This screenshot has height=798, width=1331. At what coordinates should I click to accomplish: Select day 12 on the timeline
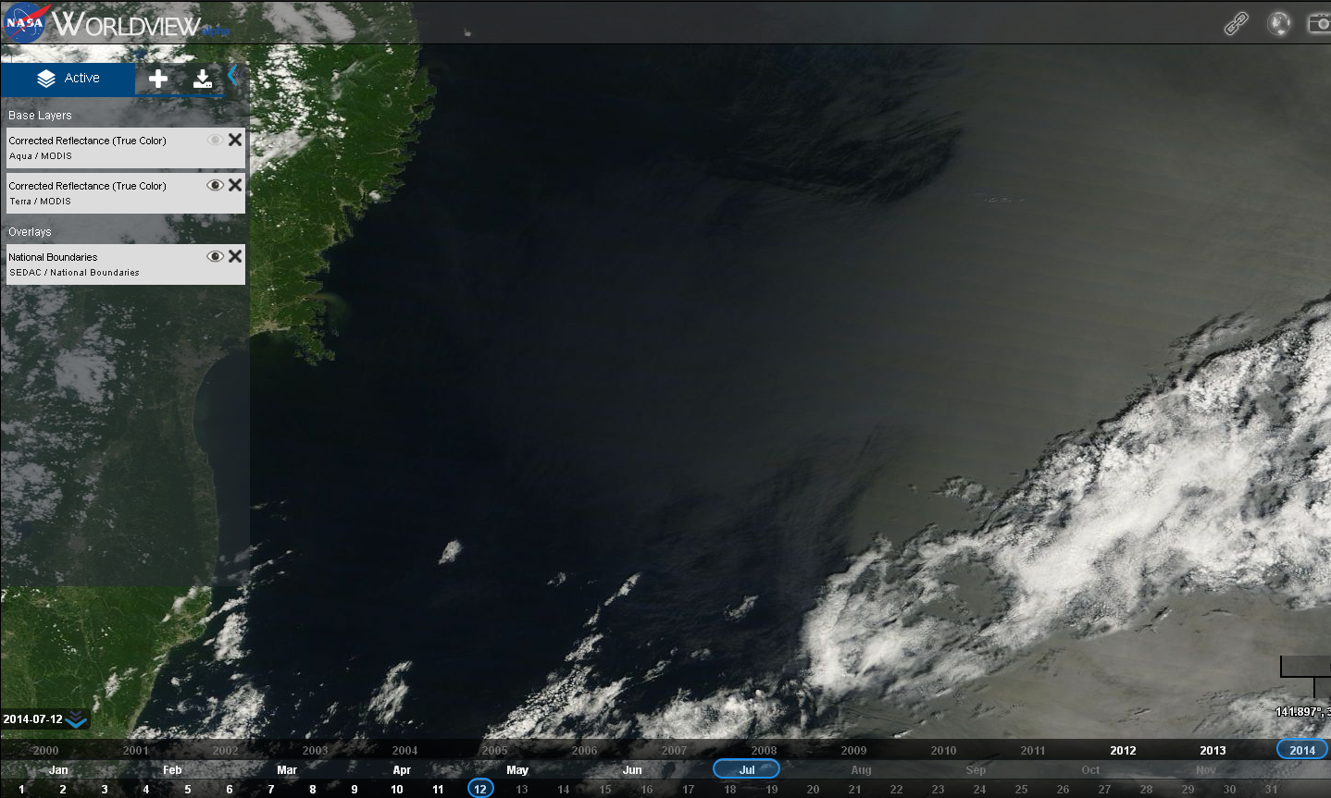click(480, 788)
